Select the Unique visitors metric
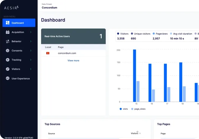Viewport: 199px width, 139px height. pos(141,36)
